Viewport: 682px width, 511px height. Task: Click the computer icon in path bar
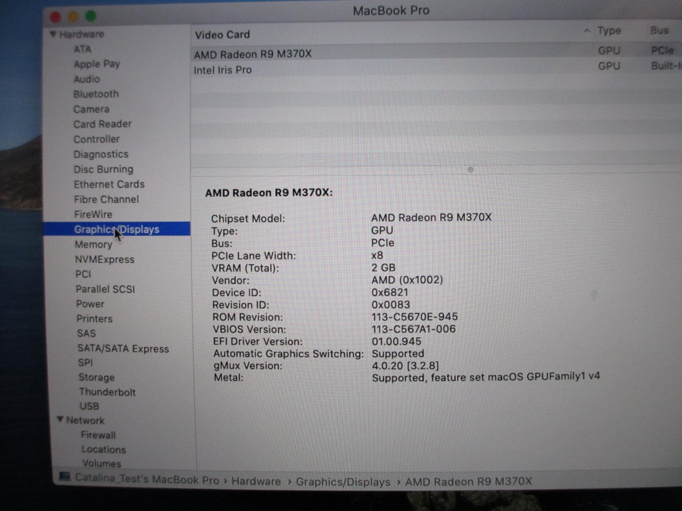tap(65, 478)
